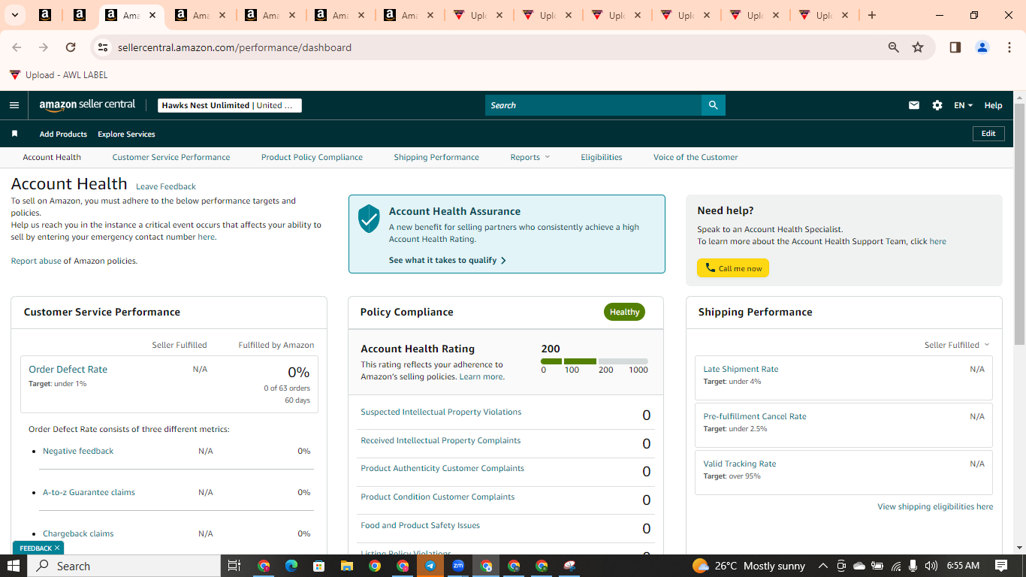The width and height of the screenshot is (1026, 577).
Task: Open the browser side panel icon
Action: [955, 47]
